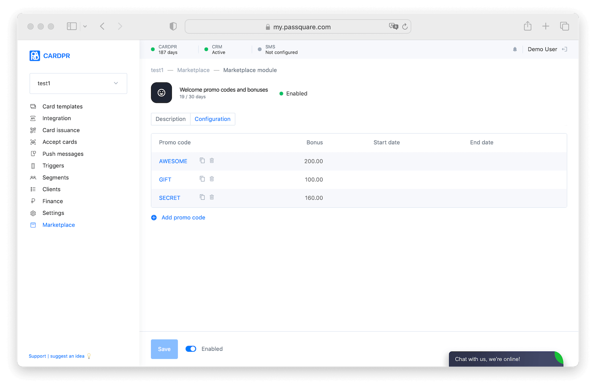Open the chat with us widget
596x388 pixels.
coord(506,359)
